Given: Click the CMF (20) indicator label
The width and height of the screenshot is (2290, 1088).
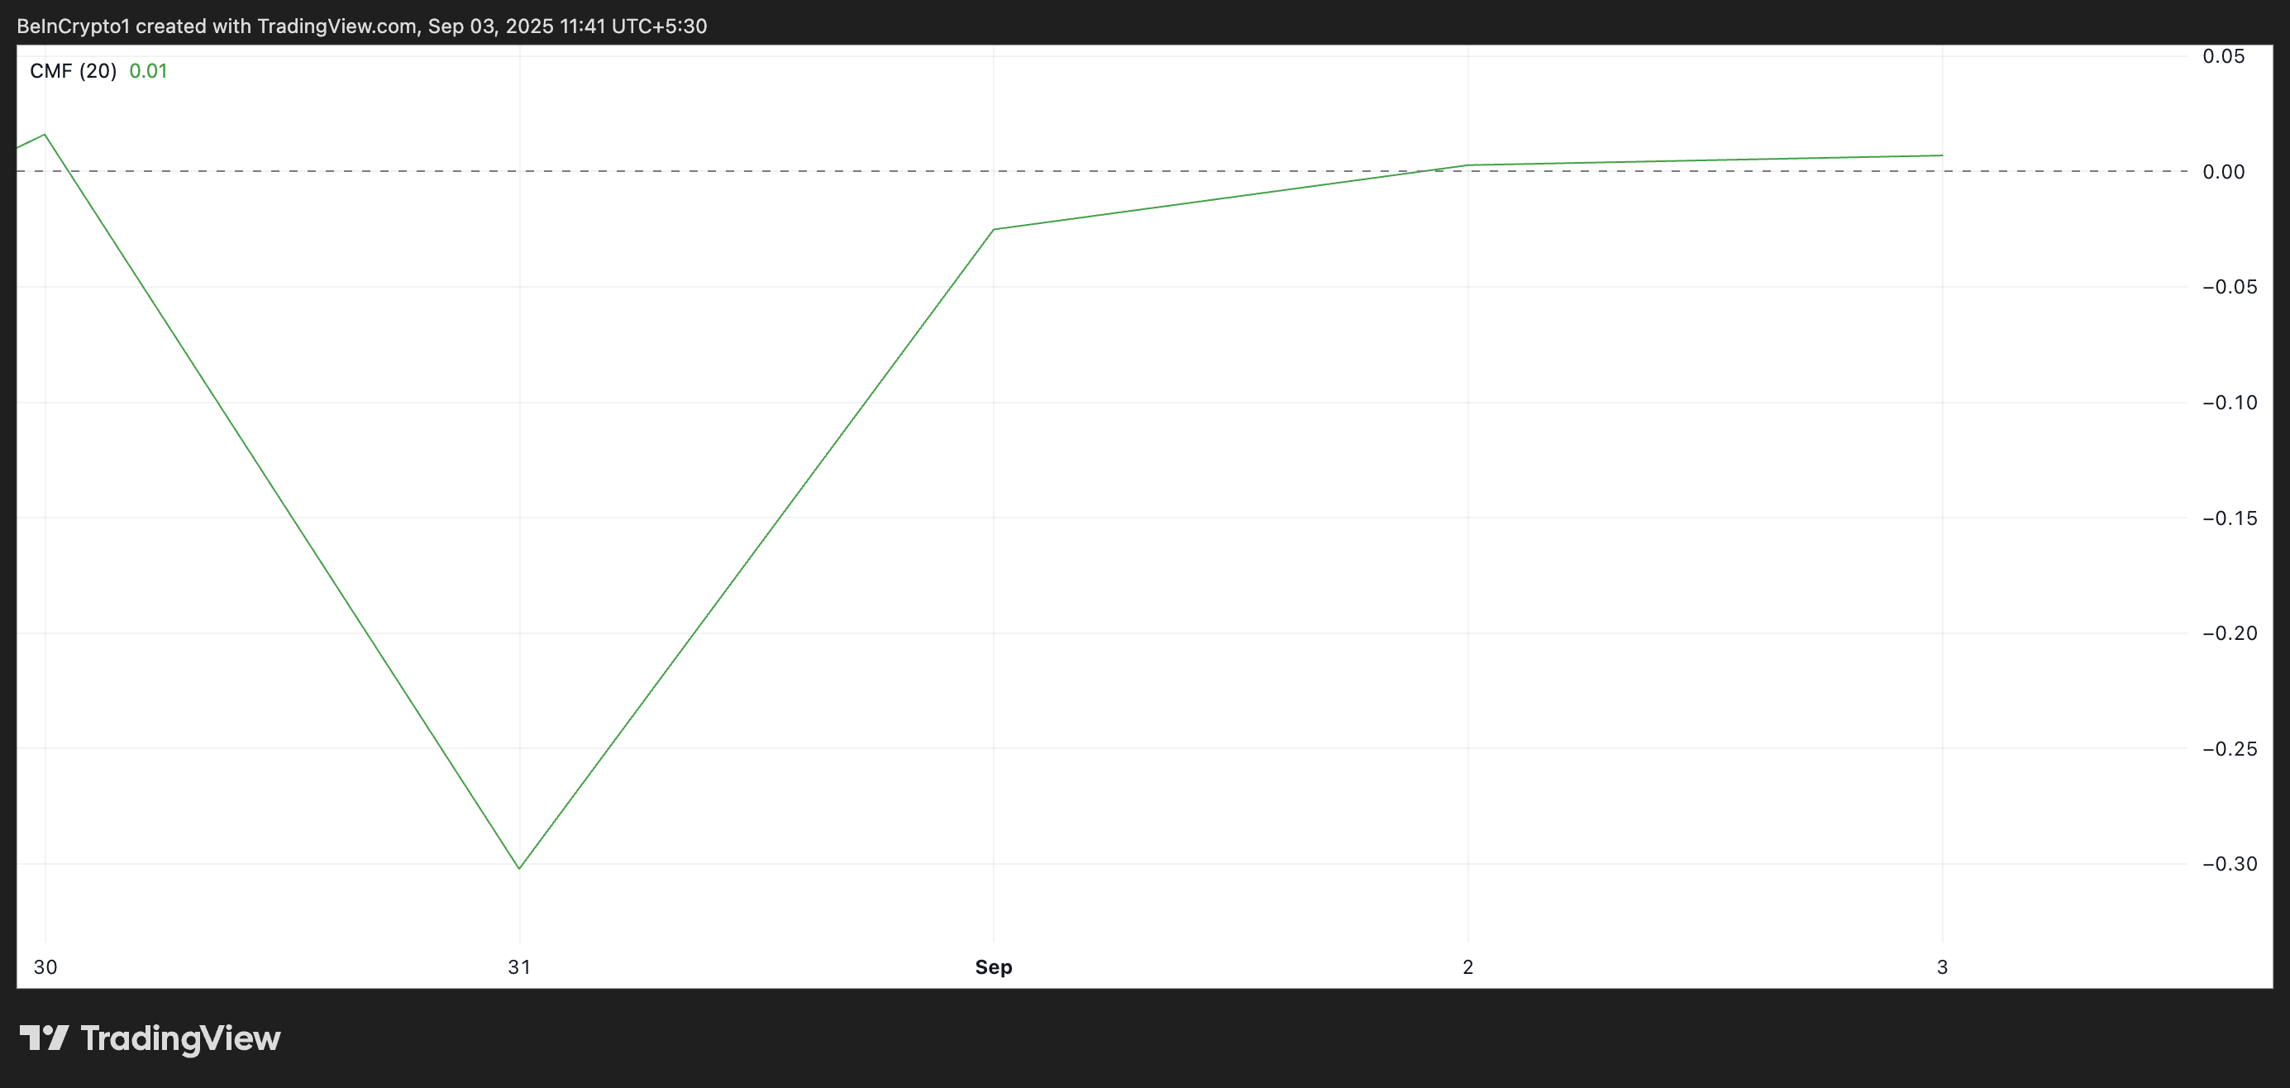Looking at the screenshot, I should point(73,71).
